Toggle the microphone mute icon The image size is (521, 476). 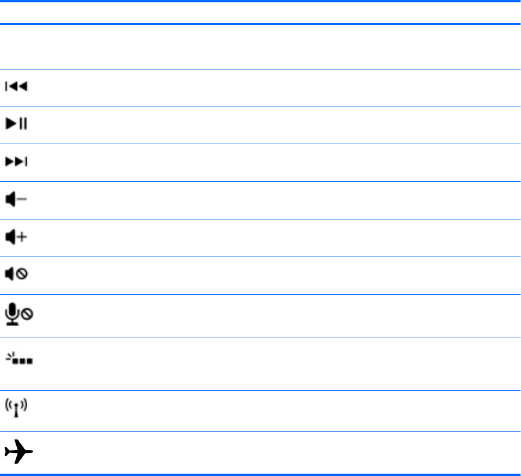coord(19,314)
